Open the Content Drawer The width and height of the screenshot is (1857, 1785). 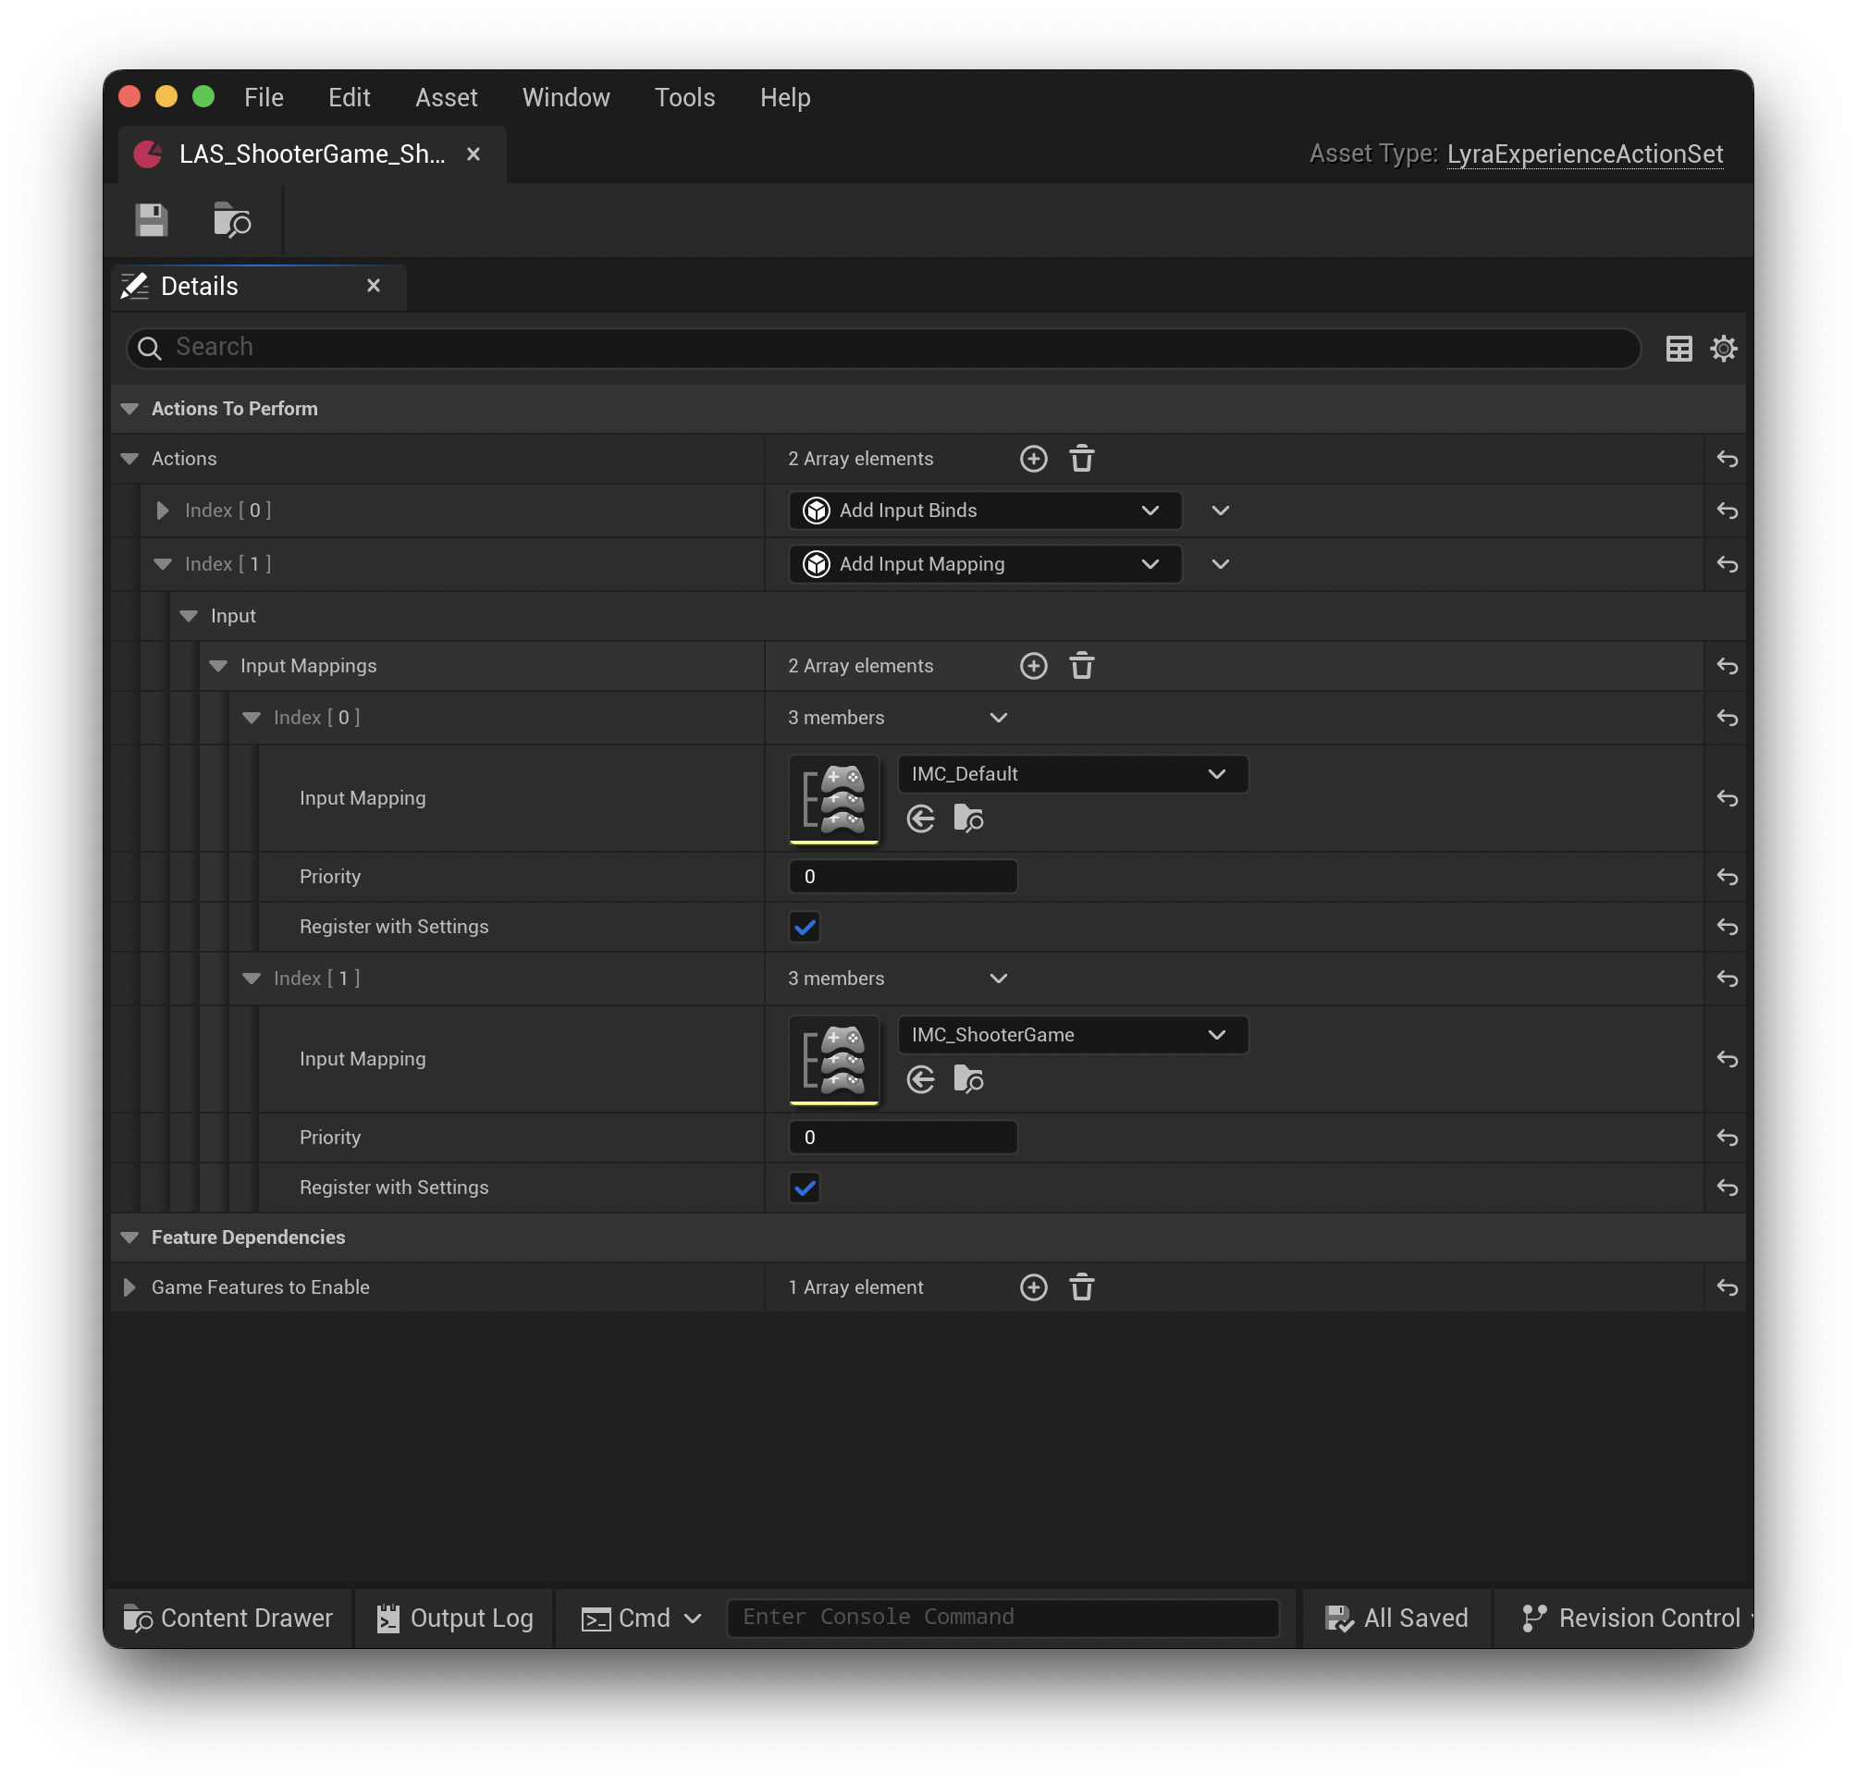coord(228,1618)
